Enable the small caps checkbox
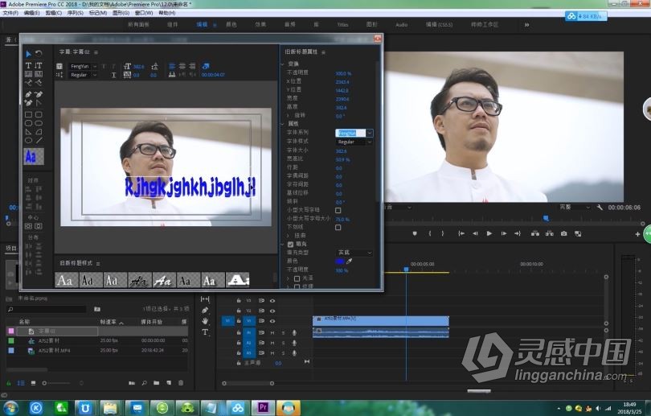Viewport: 651px width, 416px height. [x=338, y=210]
